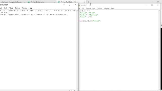Image resolution: width=162 pixels, height=91 pixels.
Task: Click the "year": 1964 line in editor
Action: (86, 17)
